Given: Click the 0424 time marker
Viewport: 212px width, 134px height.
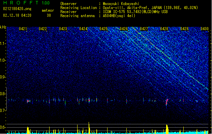Looking at the screenshot, I should pos(83,29).
